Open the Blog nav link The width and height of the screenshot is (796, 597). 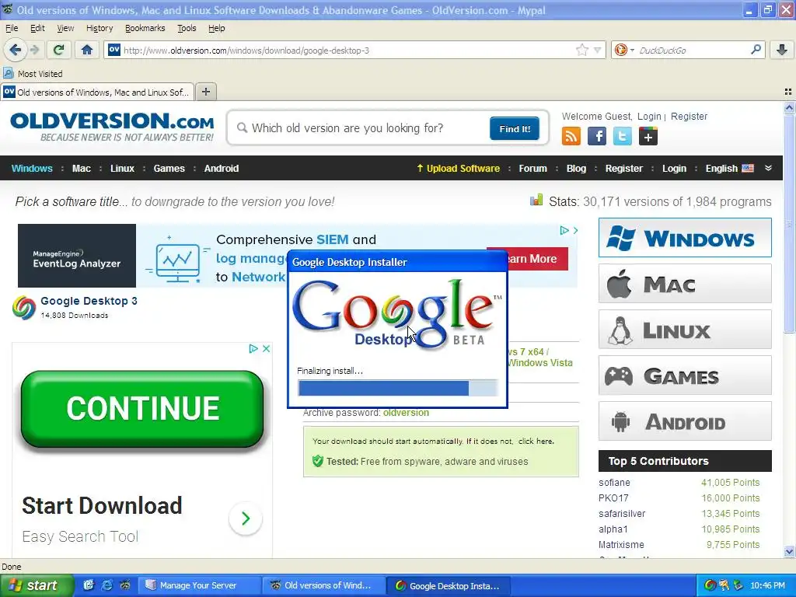[x=576, y=169]
